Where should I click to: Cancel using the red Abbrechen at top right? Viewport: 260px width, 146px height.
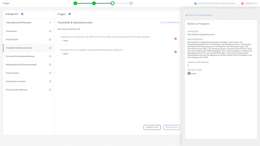(x=249, y=4)
